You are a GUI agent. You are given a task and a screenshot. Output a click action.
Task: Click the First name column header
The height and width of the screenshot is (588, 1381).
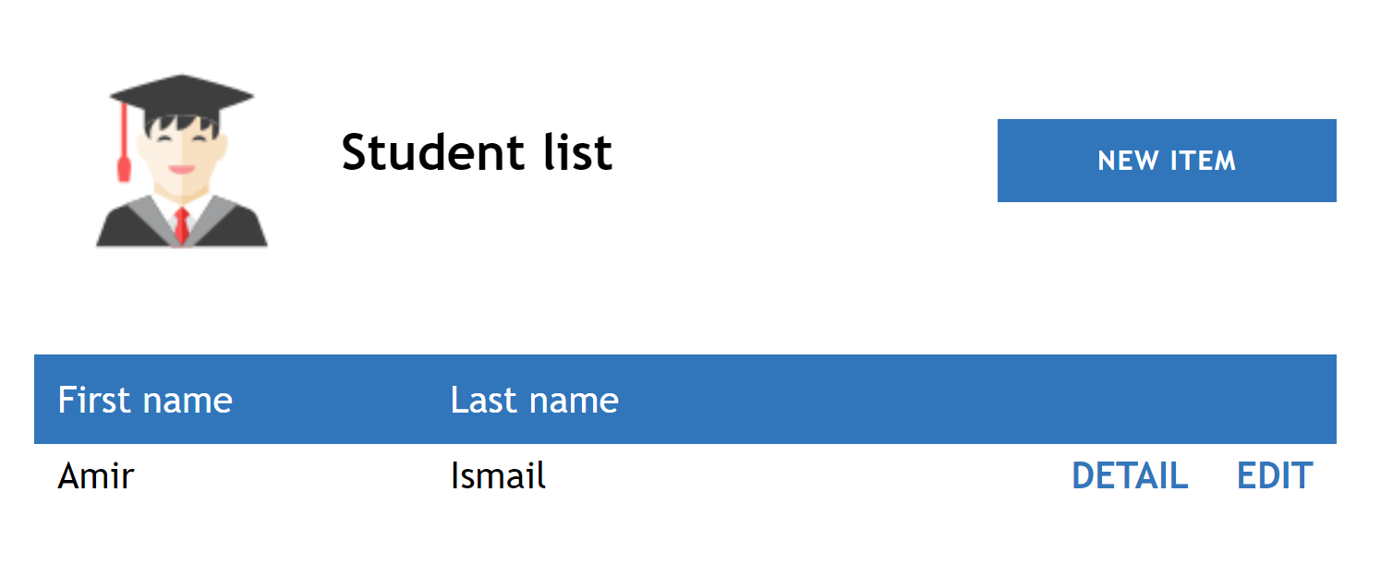click(x=145, y=400)
